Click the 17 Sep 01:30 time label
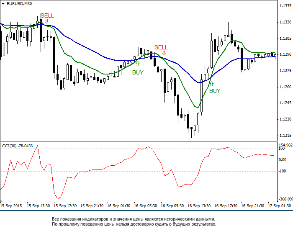The image size is (293, 231). point(279,206)
